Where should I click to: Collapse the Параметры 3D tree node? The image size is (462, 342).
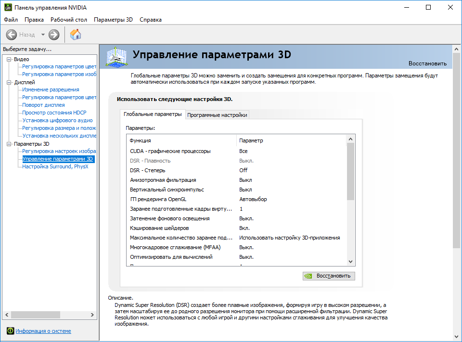9,144
